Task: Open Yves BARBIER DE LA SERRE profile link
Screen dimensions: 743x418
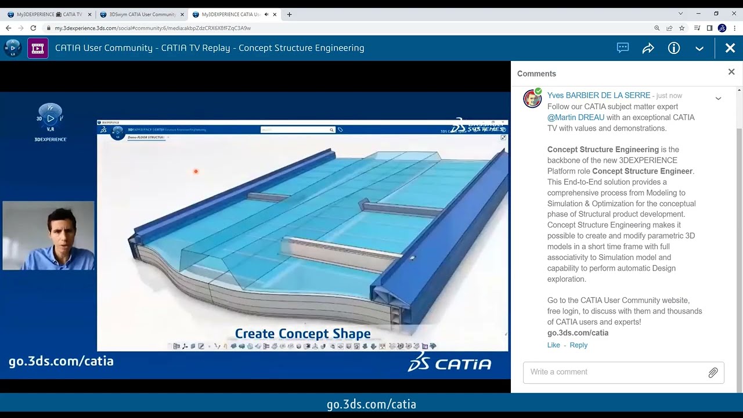Action: pos(598,95)
